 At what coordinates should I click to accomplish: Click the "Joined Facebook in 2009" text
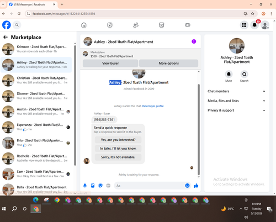tap(139, 89)
